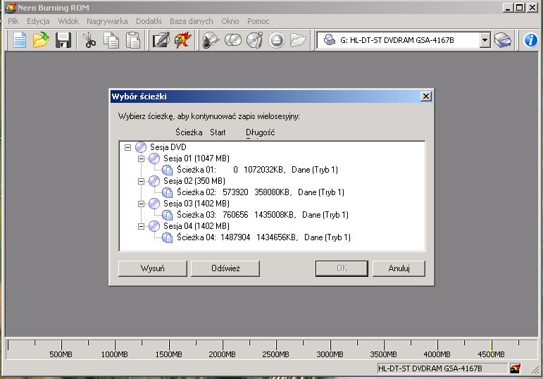Image resolution: width=543 pixels, height=379 pixels.
Task: Click the New compilation document icon
Action: [20, 40]
